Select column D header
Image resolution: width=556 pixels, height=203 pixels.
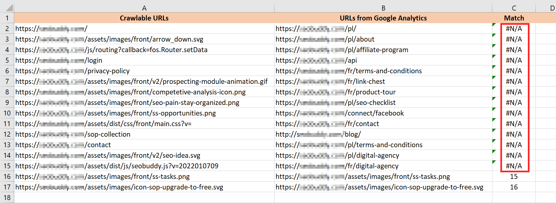(x=550, y=8)
